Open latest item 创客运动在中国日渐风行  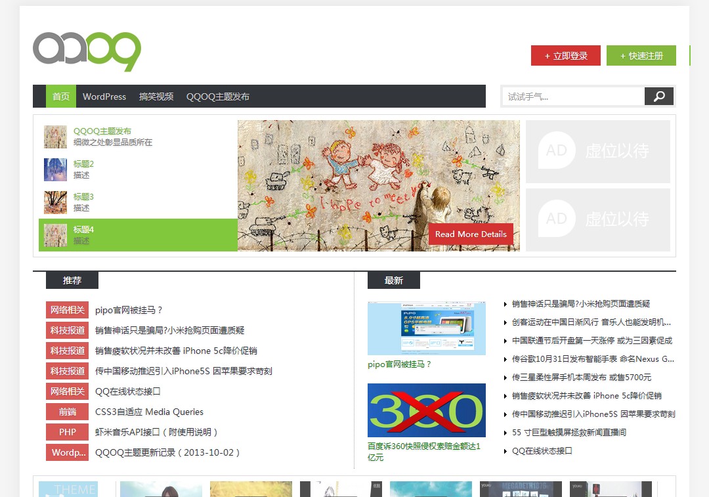[591, 322]
